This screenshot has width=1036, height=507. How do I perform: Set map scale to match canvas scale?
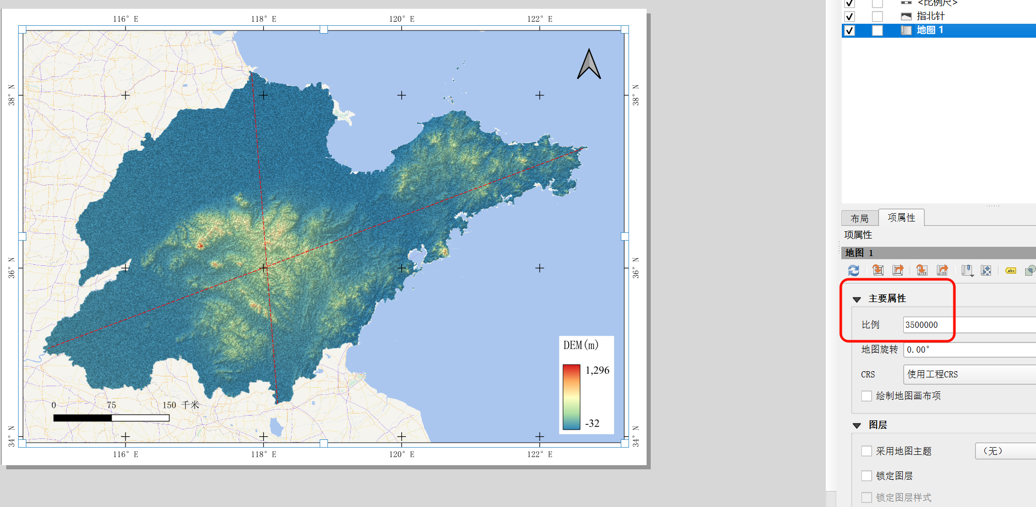click(x=922, y=270)
